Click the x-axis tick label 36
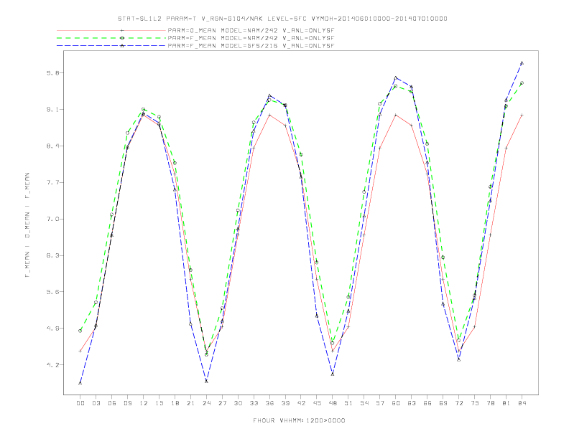 point(269,403)
